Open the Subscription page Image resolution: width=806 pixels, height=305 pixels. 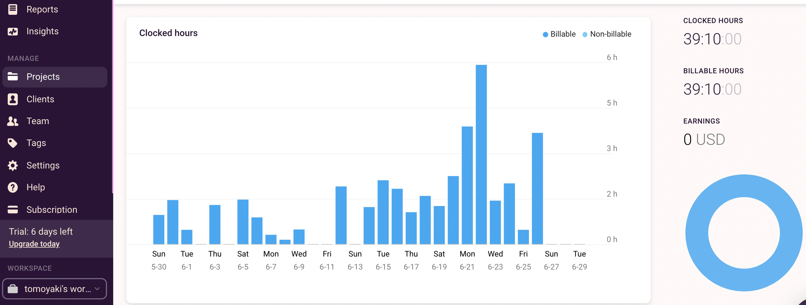(x=52, y=210)
